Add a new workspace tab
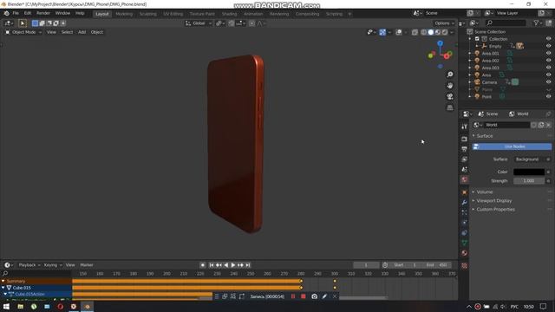This screenshot has width=555, height=312. click(349, 14)
